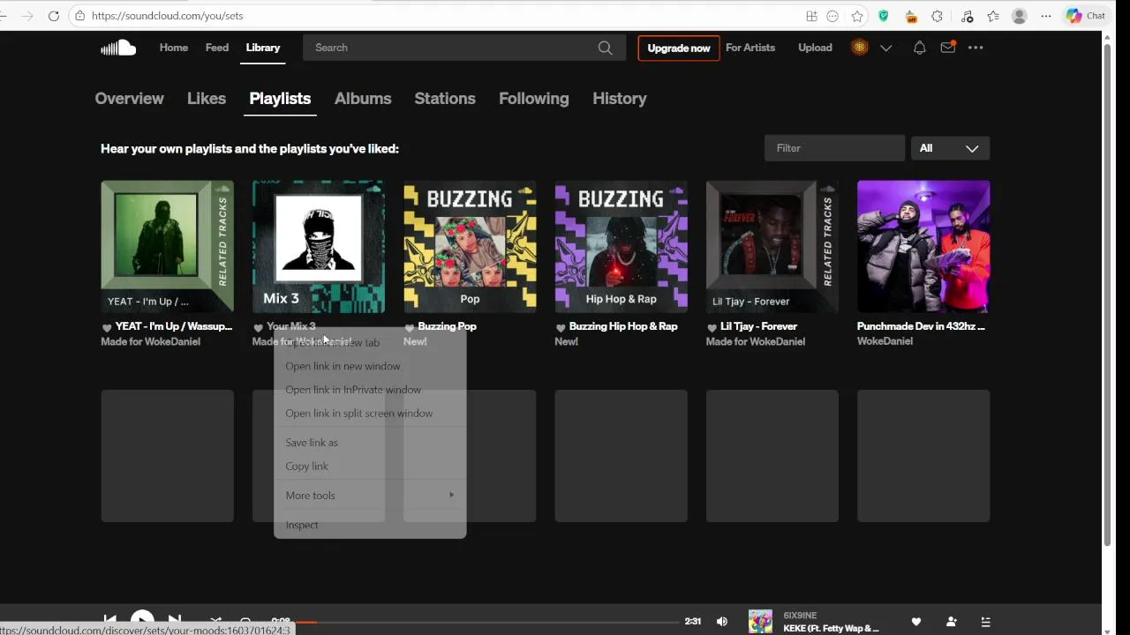Toggle like on YEAT - I'm Up playlist
Image resolution: width=1130 pixels, height=635 pixels.
pyautogui.click(x=107, y=327)
